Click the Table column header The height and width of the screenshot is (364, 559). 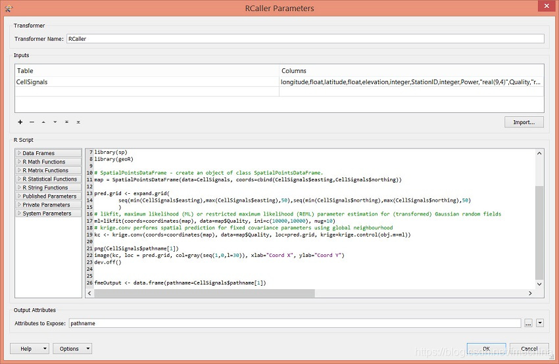(x=147, y=70)
